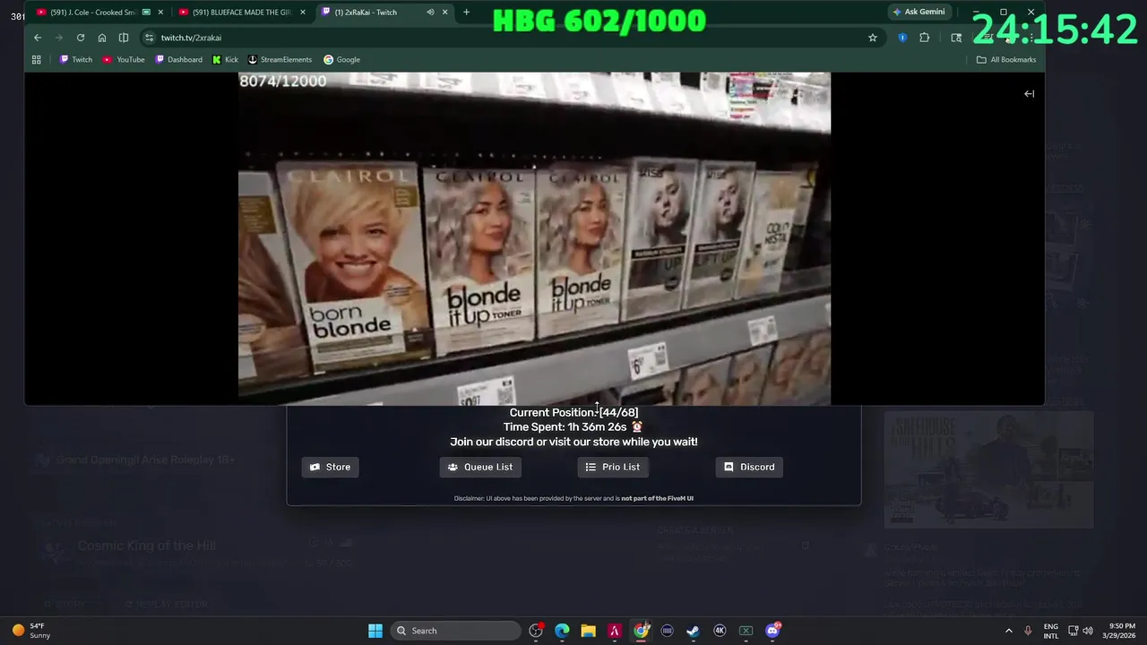
Task: Open the server Store button
Action: [x=330, y=467]
